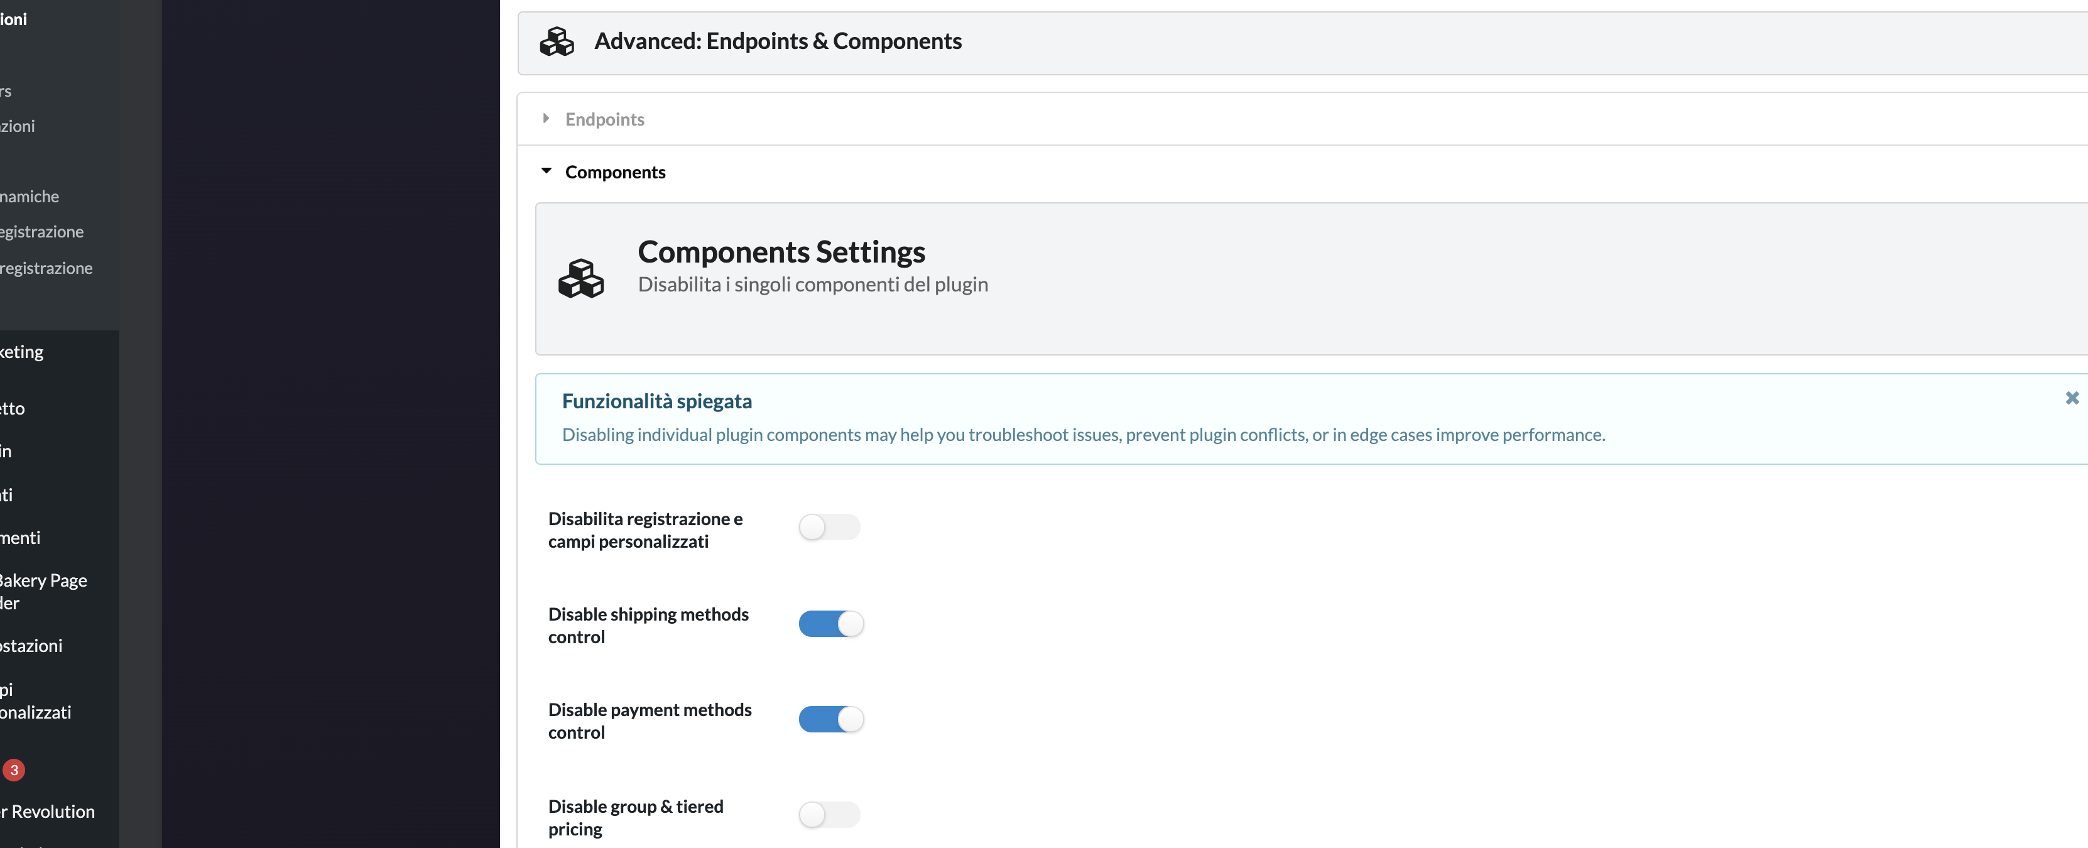Select the 'egistrazione' submenu link
Viewport: 2088px width, 848px height.
tap(42, 232)
